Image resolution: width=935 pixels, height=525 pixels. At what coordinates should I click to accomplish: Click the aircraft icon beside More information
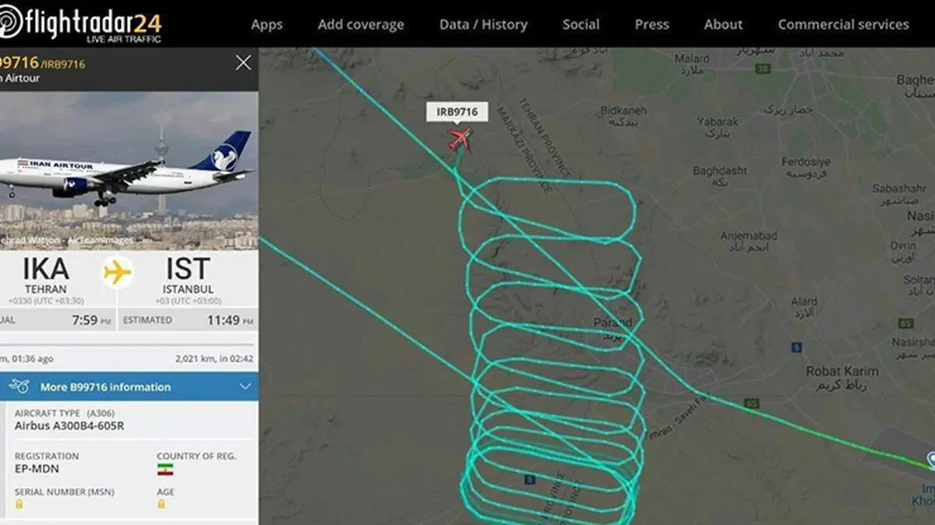19,386
